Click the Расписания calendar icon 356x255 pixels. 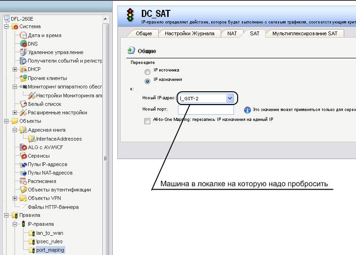click(x=23, y=181)
